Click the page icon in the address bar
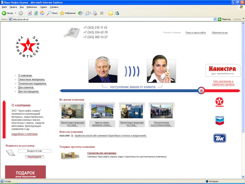The image size is (245, 184). 10,19
